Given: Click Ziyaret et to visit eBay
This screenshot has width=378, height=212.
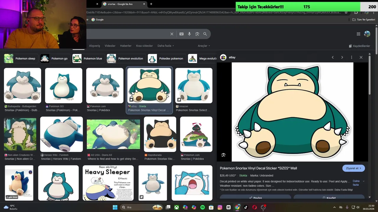Looking at the screenshot, I should (353, 168).
